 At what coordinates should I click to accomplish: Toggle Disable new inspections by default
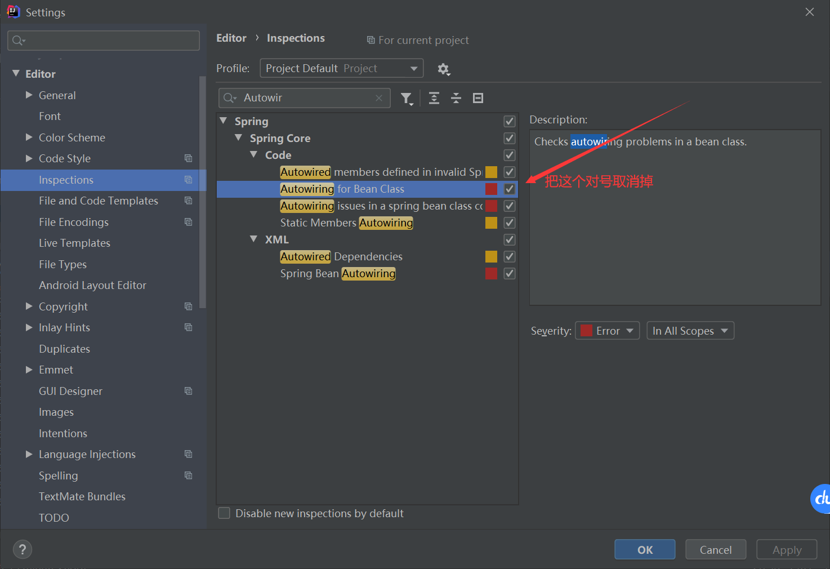225,513
